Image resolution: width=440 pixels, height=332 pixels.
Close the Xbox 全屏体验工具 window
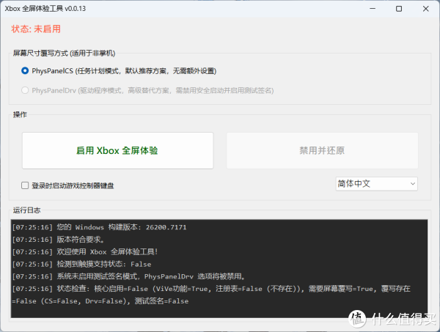coord(428,9)
